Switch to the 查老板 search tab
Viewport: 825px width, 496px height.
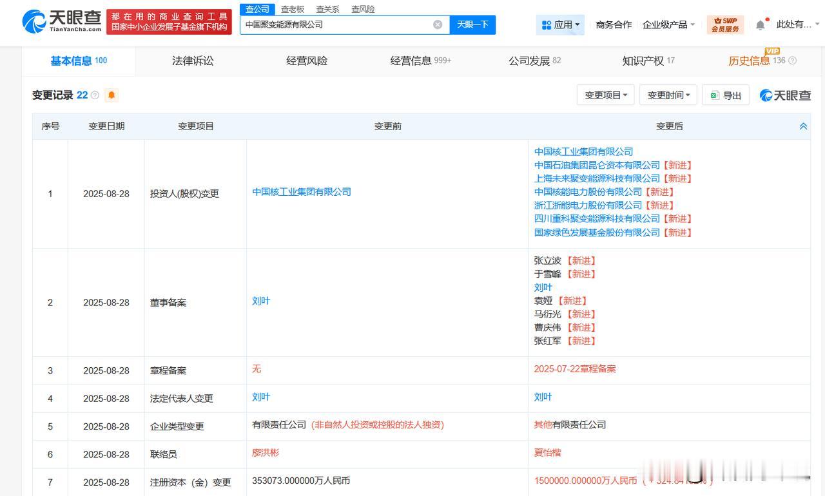tap(293, 9)
